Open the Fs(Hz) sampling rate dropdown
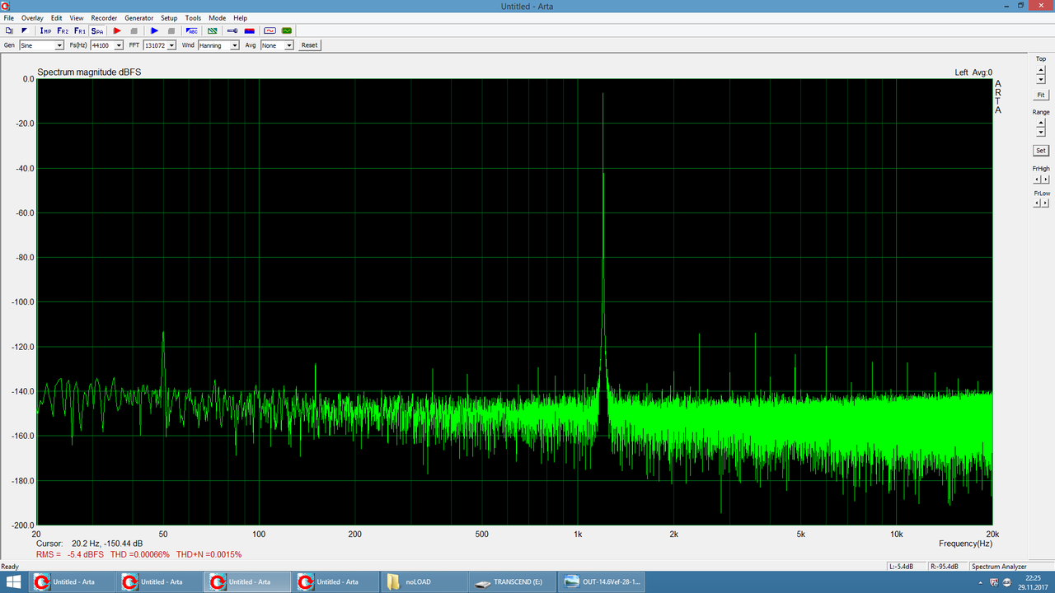1055x593 pixels. tap(118, 45)
